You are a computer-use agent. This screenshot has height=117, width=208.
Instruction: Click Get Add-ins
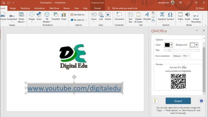pos(77,15)
